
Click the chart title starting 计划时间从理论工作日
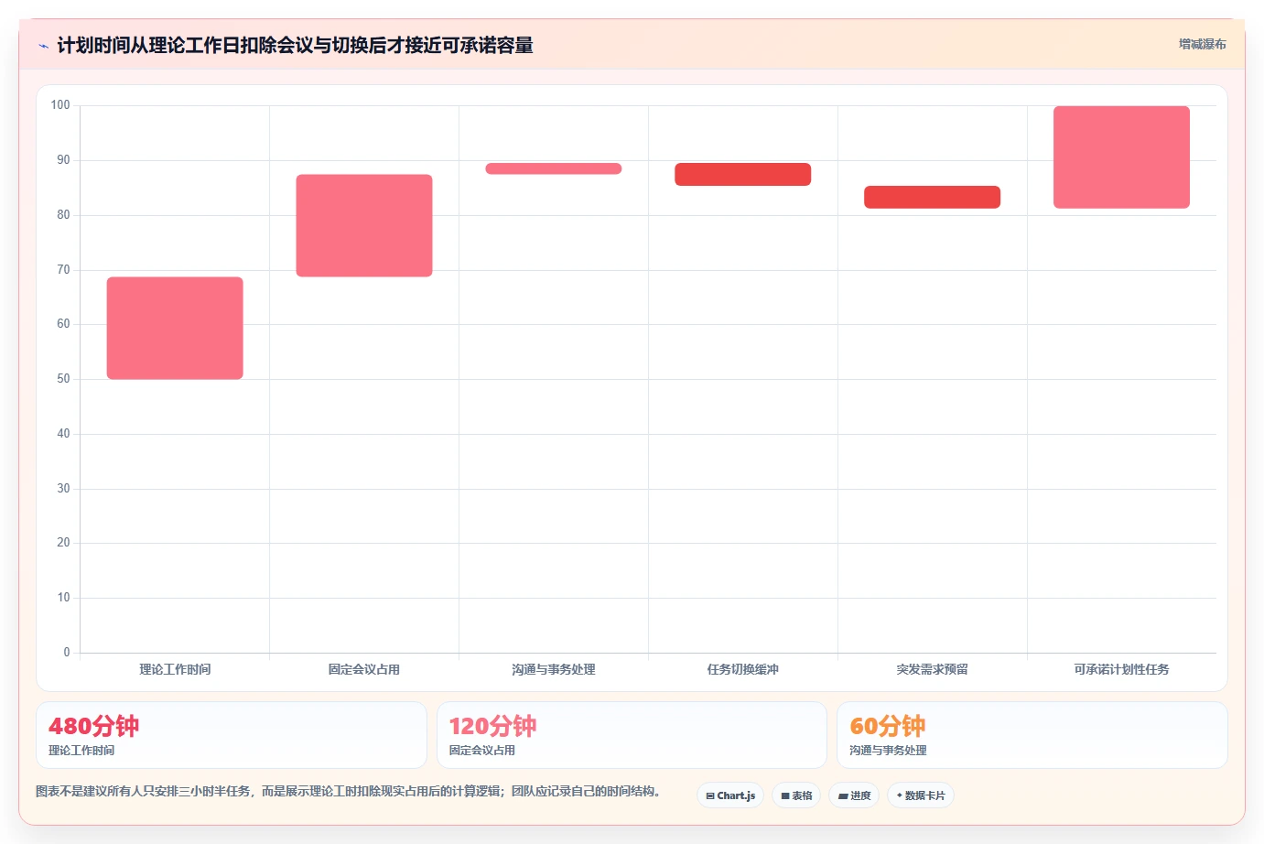[295, 45]
